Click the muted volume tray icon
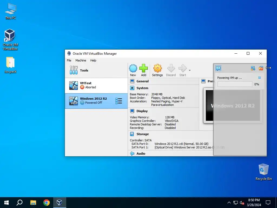 pyautogui.click(x=242, y=203)
